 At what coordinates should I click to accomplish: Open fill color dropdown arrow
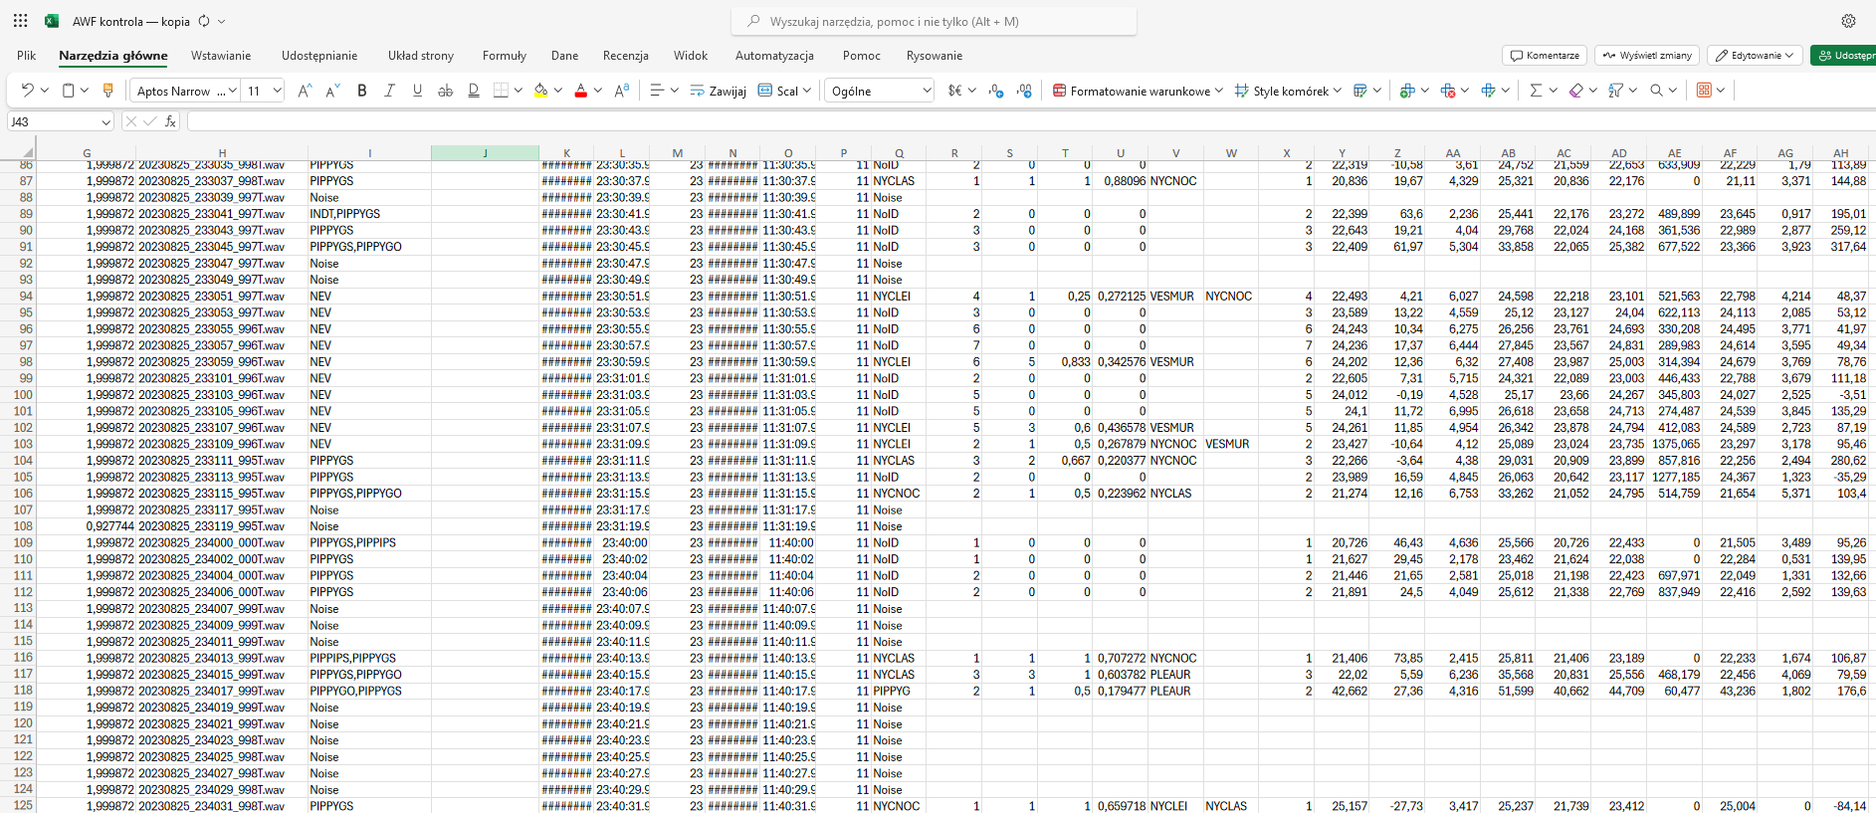click(x=558, y=91)
